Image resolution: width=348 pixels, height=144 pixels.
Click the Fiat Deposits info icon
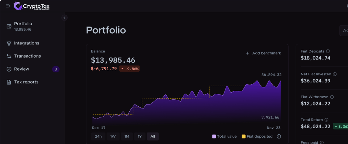328,51
